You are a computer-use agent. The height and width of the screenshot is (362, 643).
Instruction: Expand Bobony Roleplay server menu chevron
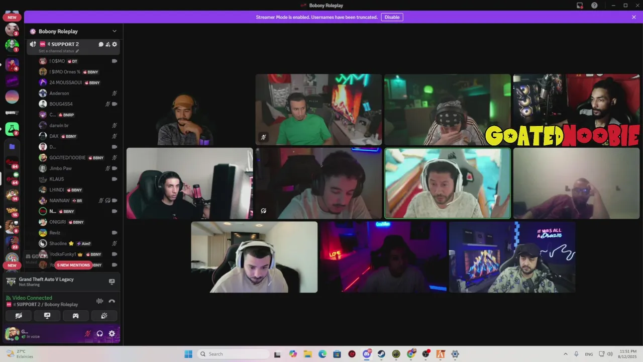pos(114,31)
